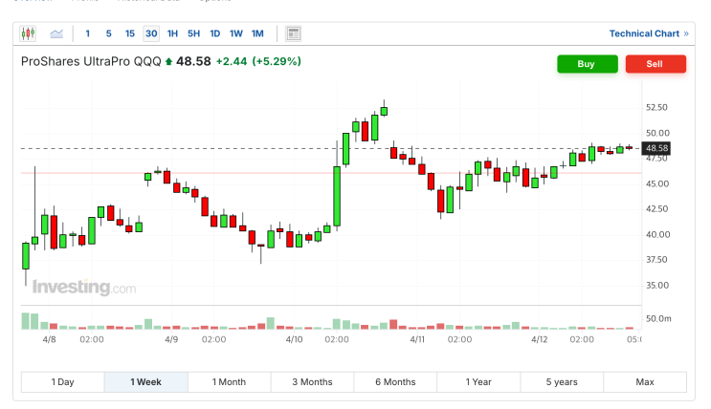
Task: Select the 1M interval
Action: coord(257,33)
